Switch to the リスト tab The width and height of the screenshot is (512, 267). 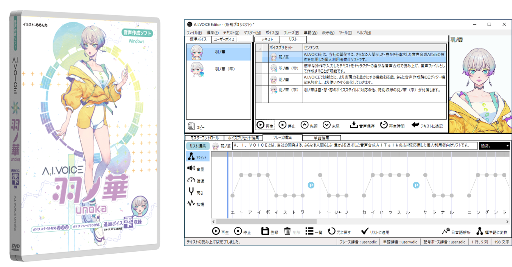pyautogui.click(x=293, y=39)
